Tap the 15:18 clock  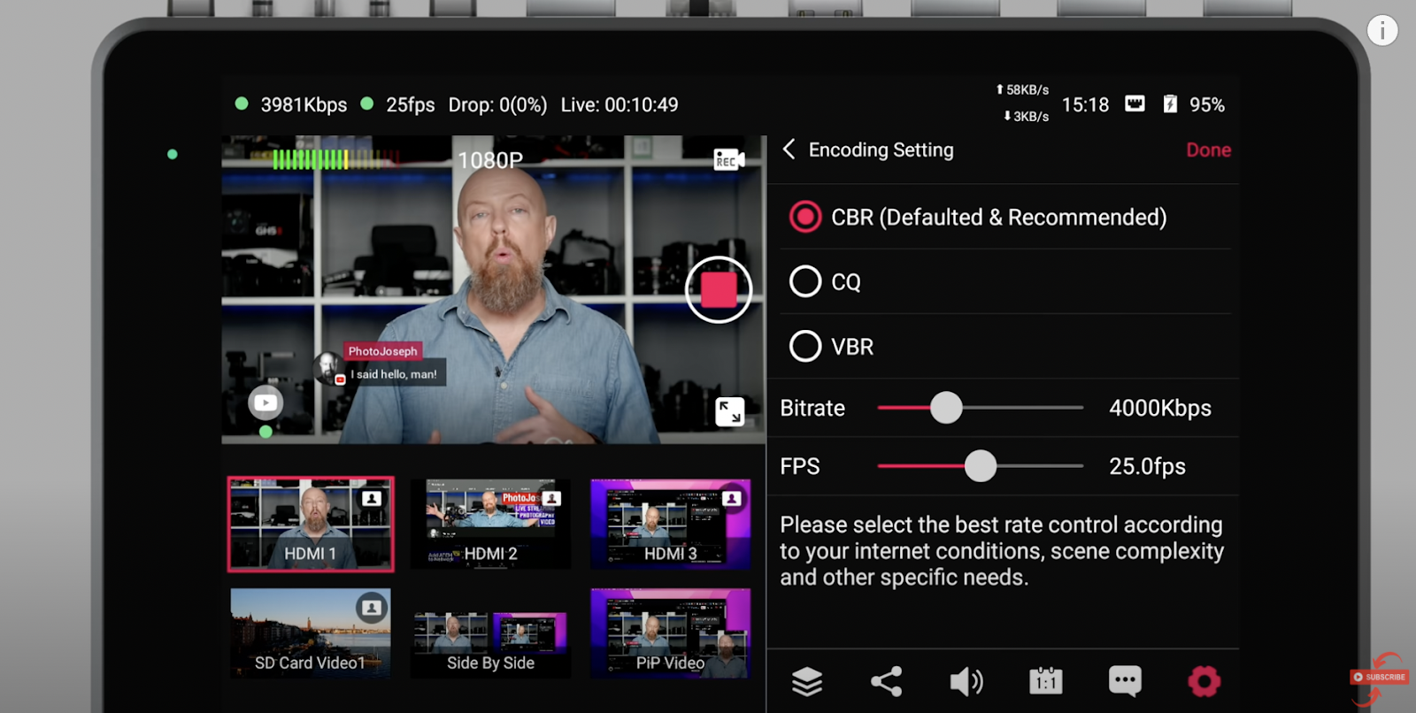click(1085, 105)
